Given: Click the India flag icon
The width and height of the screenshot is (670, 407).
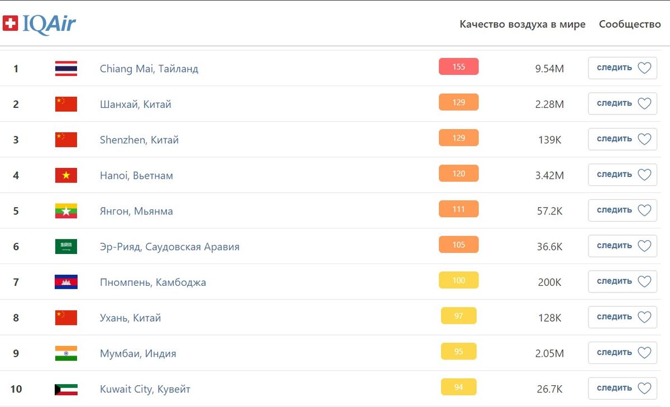Looking at the screenshot, I should [x=66, y=353].
